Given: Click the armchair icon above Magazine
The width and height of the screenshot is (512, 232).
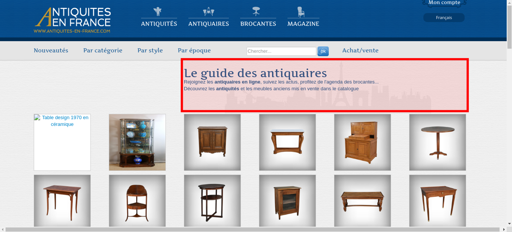Looking at the screenshot, I should 301,12.
